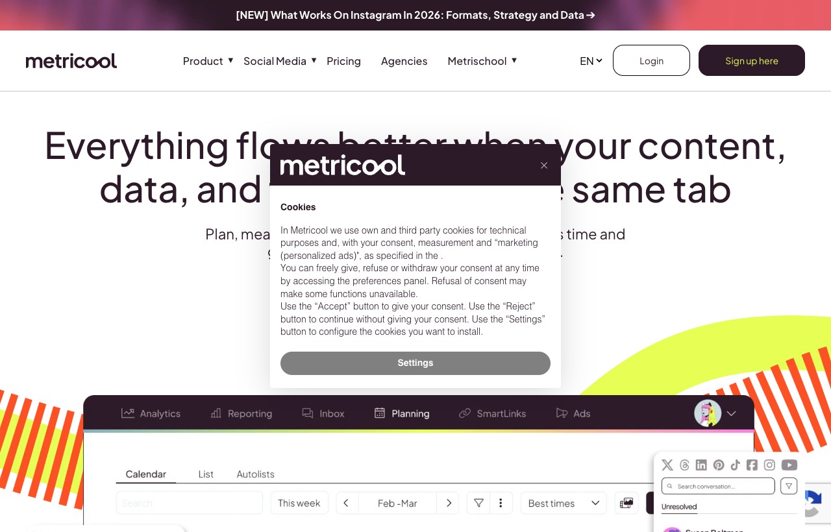This screenshot has width=831, height=532.
Task: Go to the Agencies page
Action: (x=404, y=61)
